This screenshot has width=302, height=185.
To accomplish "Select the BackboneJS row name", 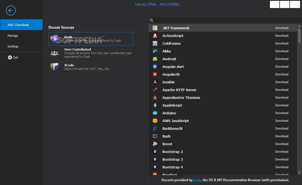I will tap(172, 128).
